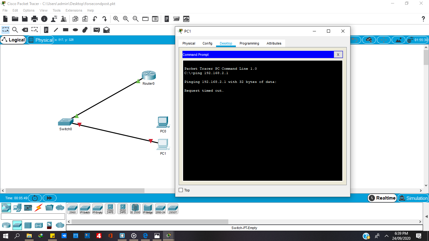Open a file with the folder icon
The height and width of the screenshot is (241, 429).
pyautogui.click(x=15, y=19)
